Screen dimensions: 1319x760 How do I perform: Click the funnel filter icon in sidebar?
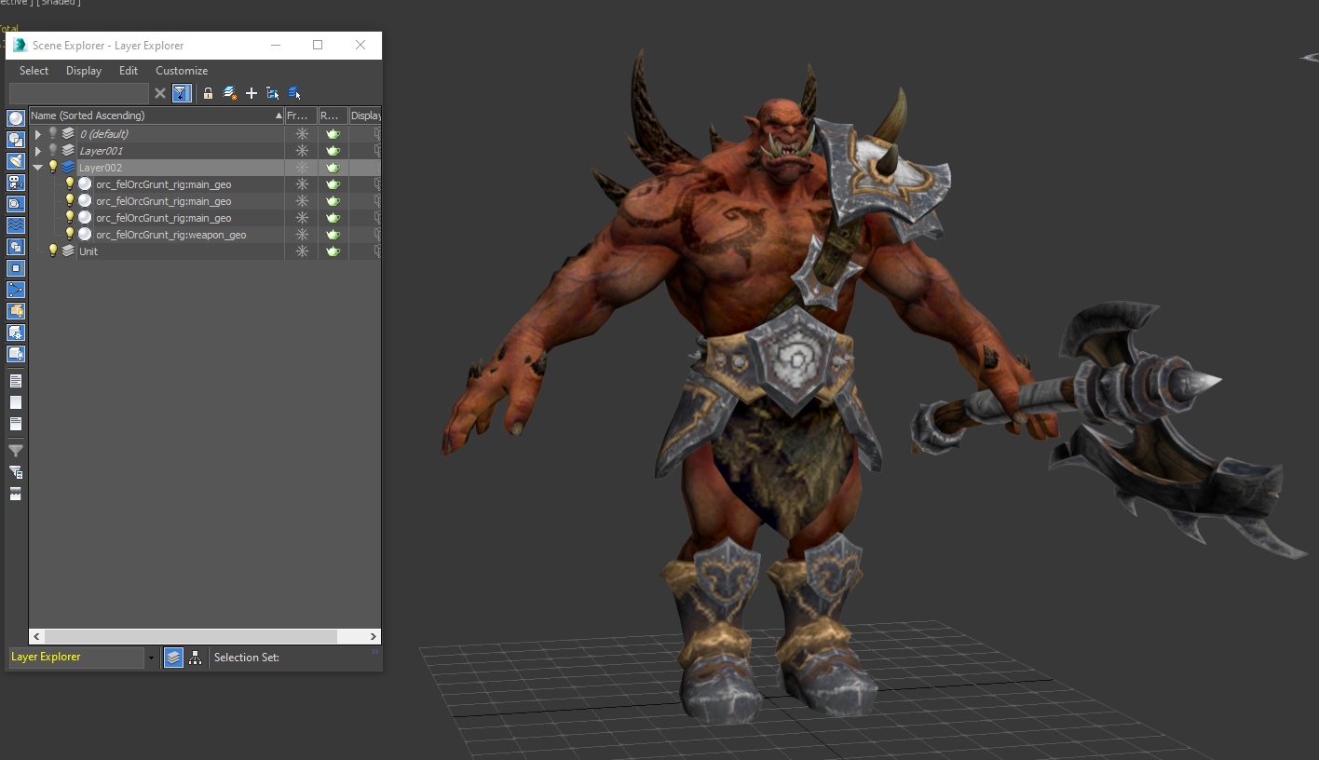pyautogui.click(x=16, y=451)
